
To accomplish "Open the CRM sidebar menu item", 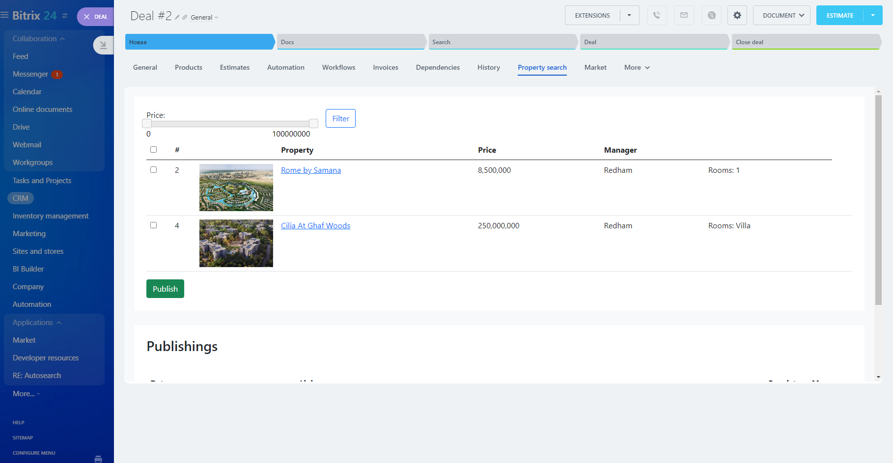I will pyautogui.click(x=21, y=198).
